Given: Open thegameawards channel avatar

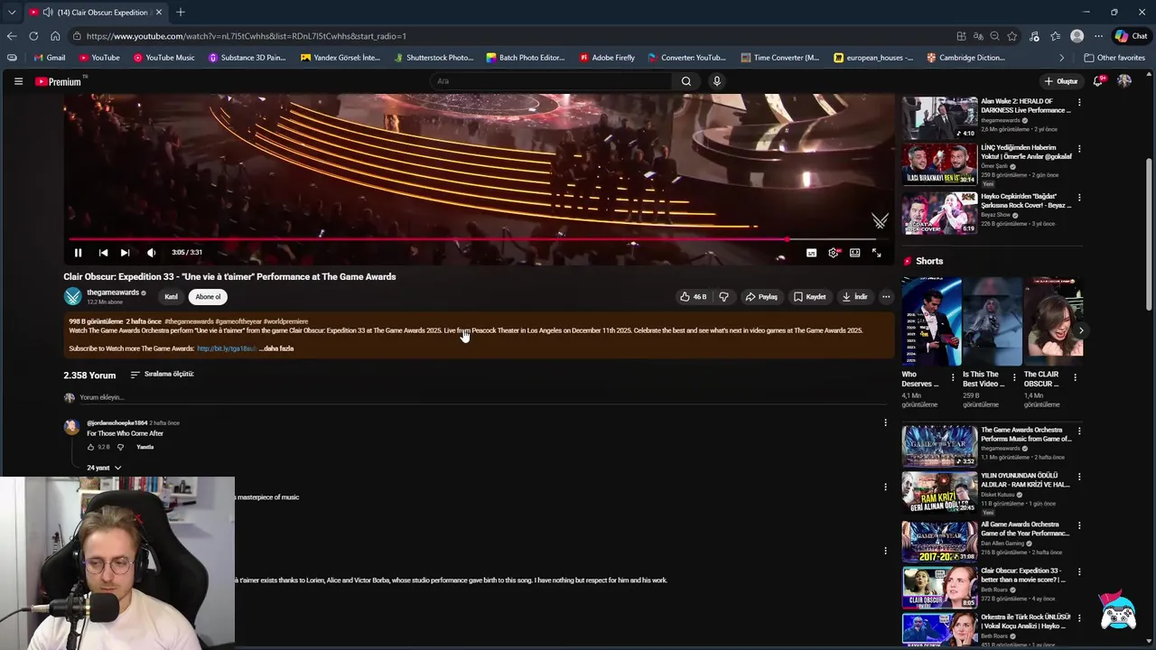Looking at the screenshot, I should point(73,296).
